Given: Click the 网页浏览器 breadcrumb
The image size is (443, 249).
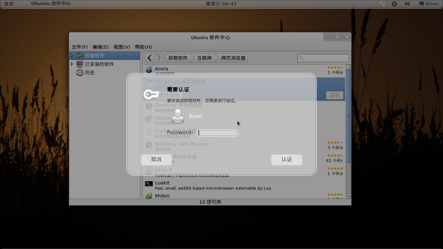Looking at the screenshot, I should 233,58.
